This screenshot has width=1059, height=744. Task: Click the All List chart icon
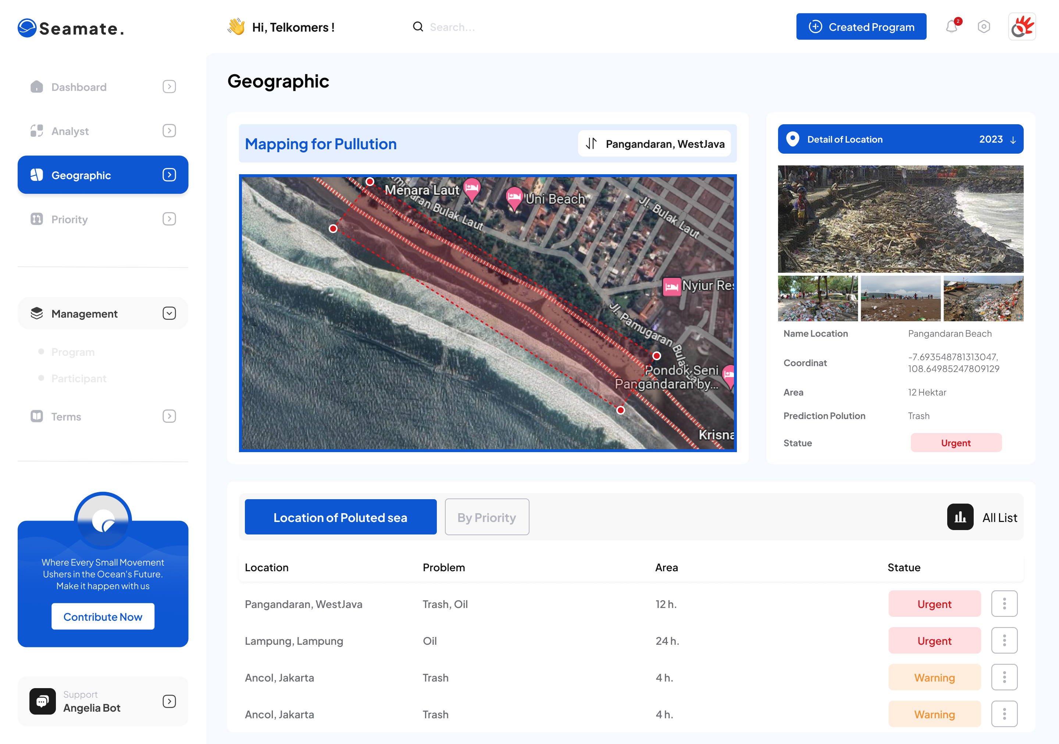pos(960,517)
